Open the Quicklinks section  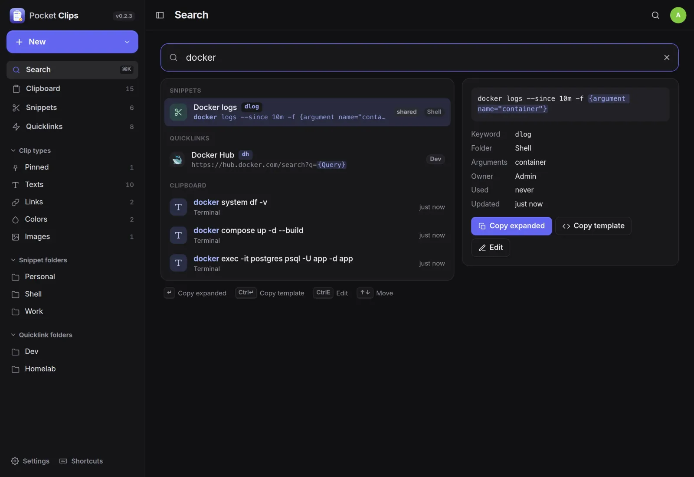click(x=72, y=127)
